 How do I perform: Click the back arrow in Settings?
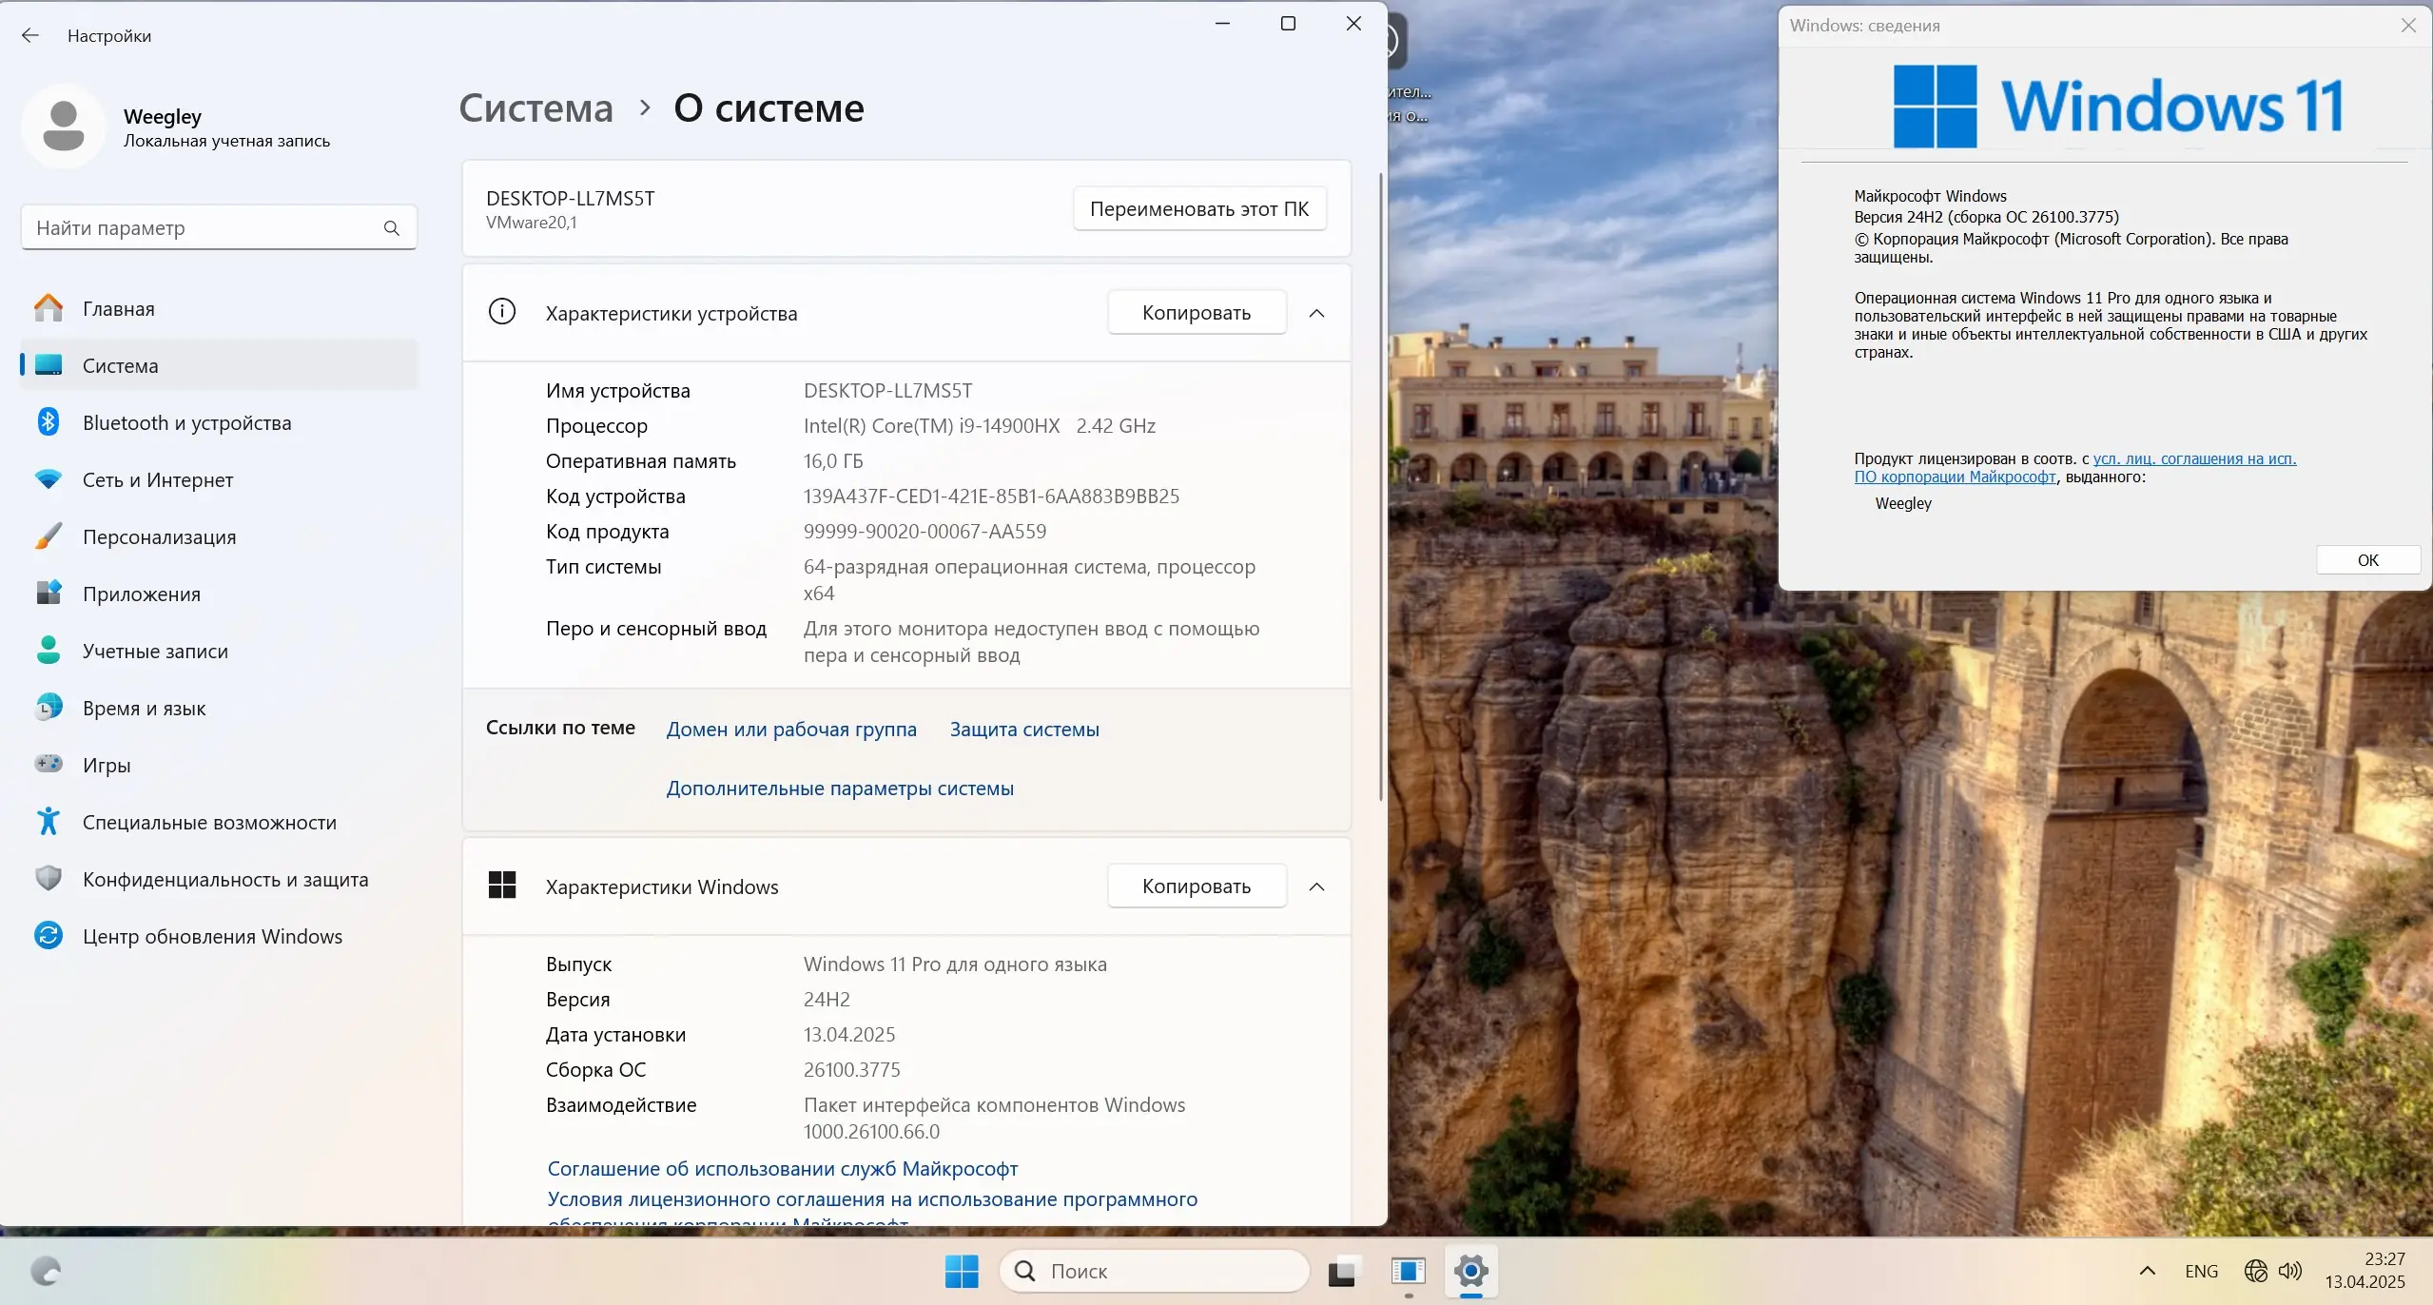click(31, 35)
